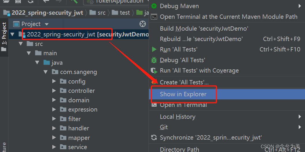Screen dimensions: 305x152
Task: Click the config package folder icon
Action: (63, 81)
